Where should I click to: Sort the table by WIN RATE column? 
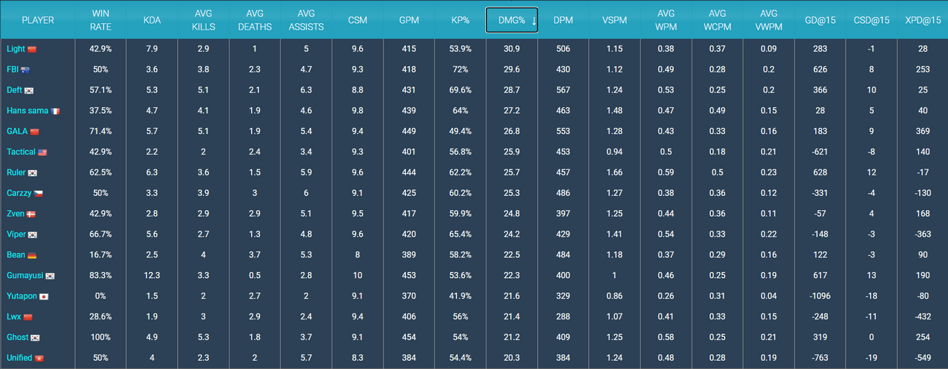[101, 20]
